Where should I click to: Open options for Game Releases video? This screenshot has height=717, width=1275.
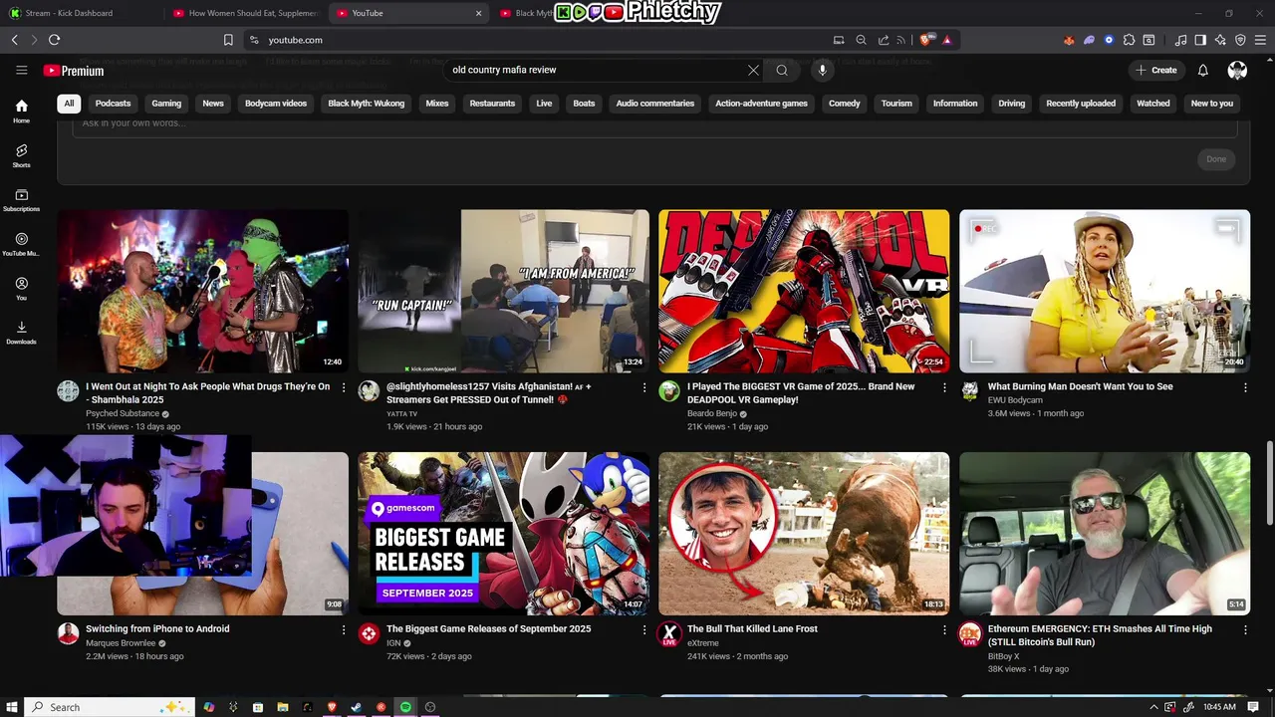point(644,629)
